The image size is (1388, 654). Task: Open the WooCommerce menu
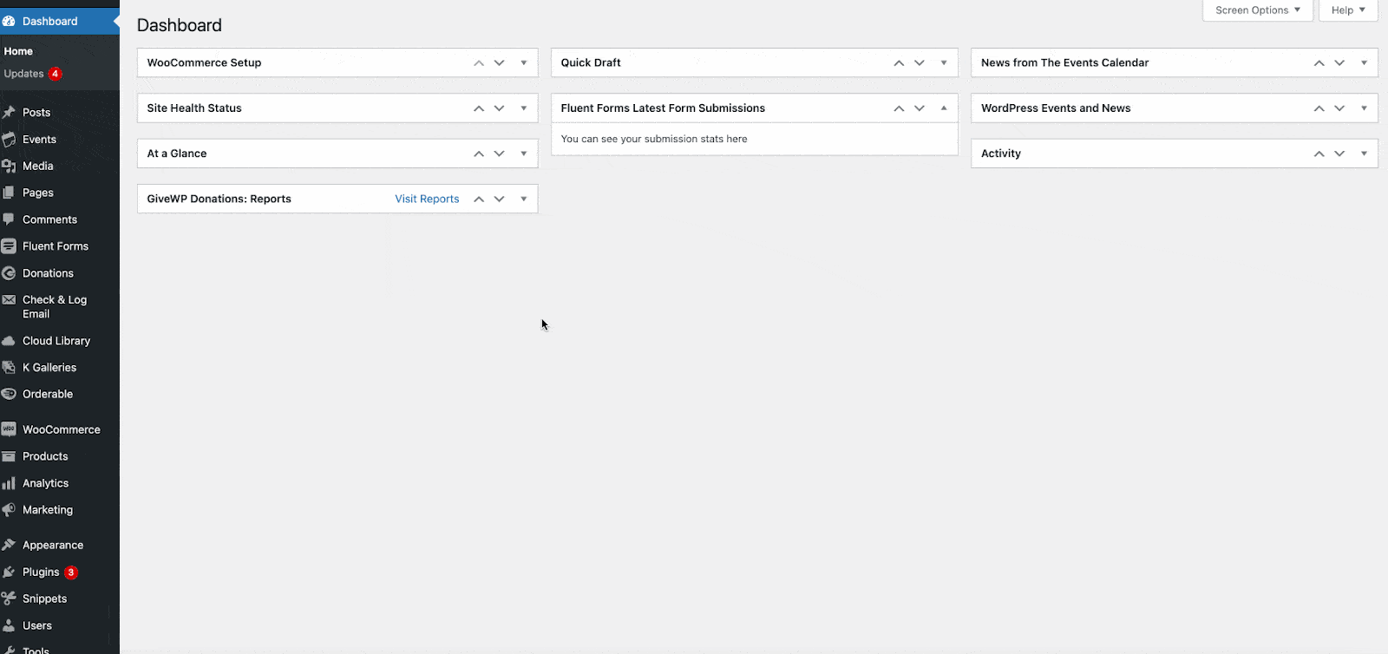pyautogui.click(x=60, y=429)
